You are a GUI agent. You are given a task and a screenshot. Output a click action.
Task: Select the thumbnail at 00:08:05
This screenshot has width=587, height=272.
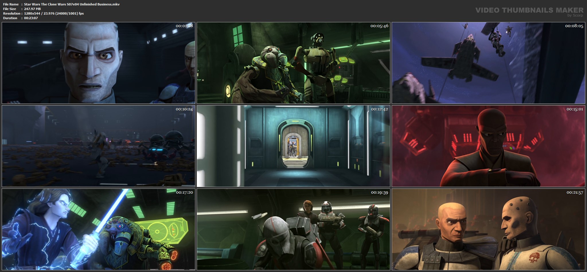pos(488,63)
